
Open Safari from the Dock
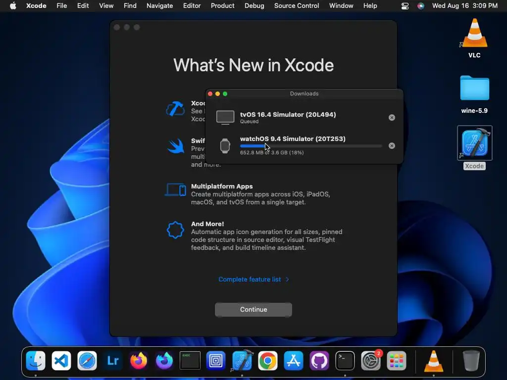pos(87,360)
